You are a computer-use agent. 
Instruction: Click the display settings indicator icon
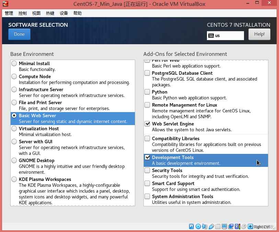[224, 226]
